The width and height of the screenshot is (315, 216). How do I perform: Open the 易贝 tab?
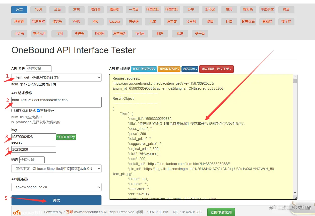229,10
